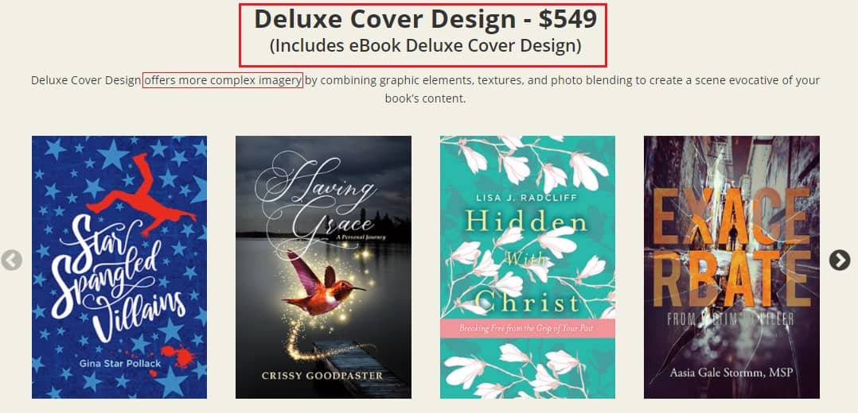This screenshot has width=858, height=413.
Task: Click the Aasia Gale Stormm, MSP name
Action: click(731, 374)
